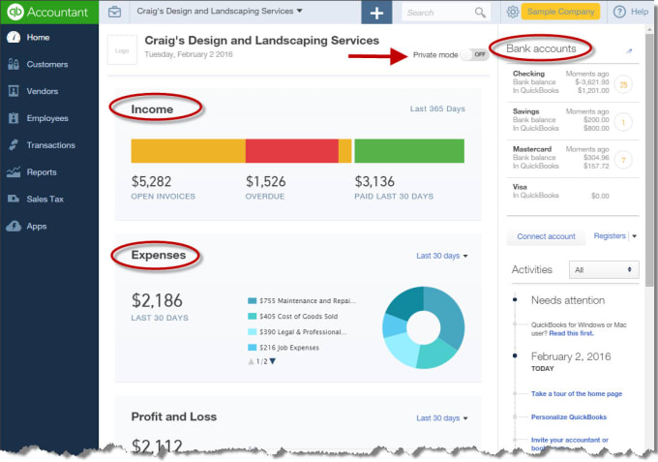Go to previous expense legend page arrow

coord(251,361)
